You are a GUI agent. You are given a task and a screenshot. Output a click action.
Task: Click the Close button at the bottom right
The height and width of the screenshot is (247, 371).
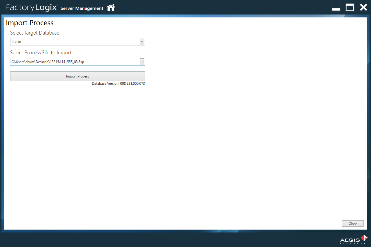353,223
